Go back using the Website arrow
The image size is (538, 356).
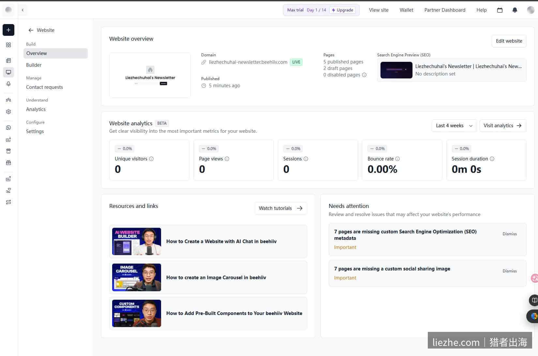point(31,30)
